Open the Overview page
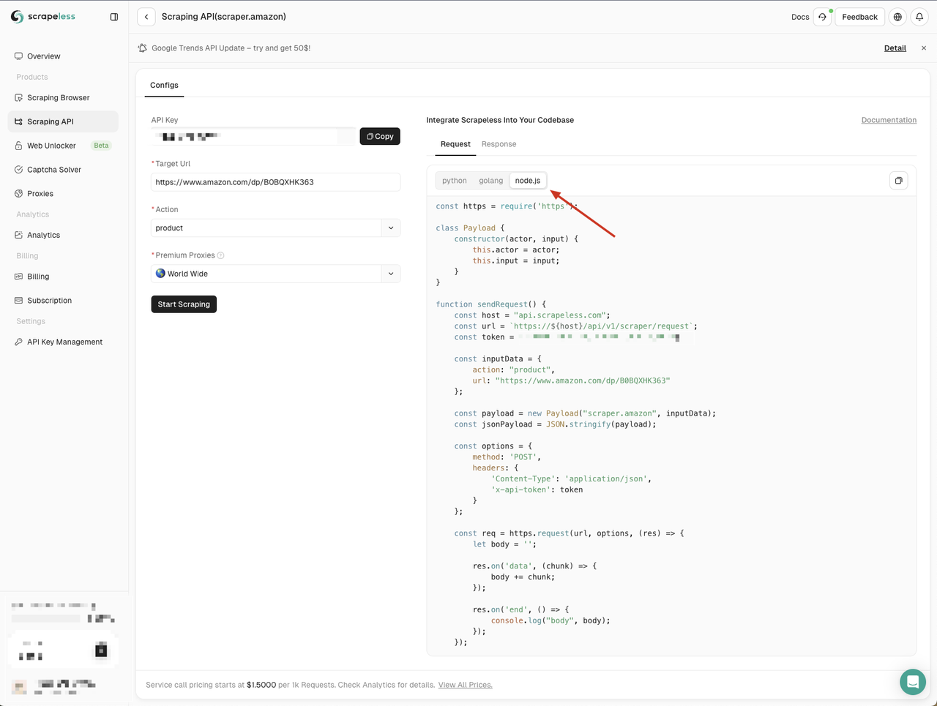937x706 pixels. click(x=63, y=56)
